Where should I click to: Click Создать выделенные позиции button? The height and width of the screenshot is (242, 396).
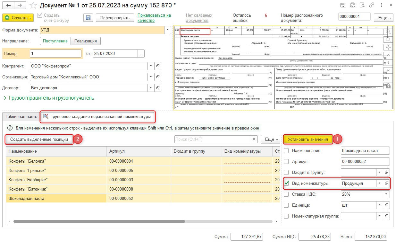39,139
